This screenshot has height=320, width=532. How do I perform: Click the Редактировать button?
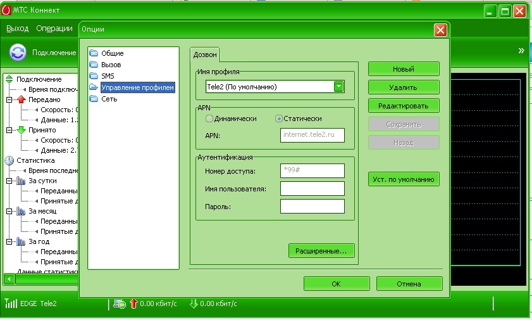(x=404, y=106)
